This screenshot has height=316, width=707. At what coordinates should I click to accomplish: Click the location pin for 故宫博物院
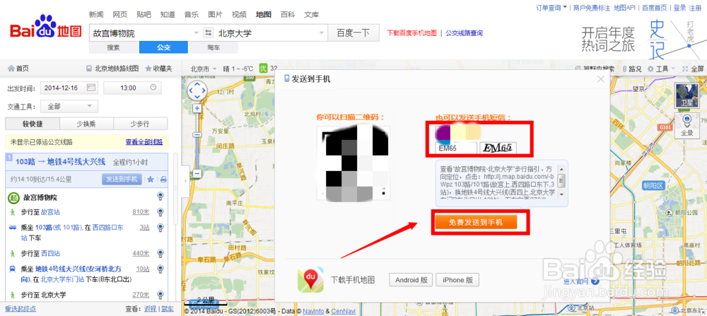click(x=160, y=197)
